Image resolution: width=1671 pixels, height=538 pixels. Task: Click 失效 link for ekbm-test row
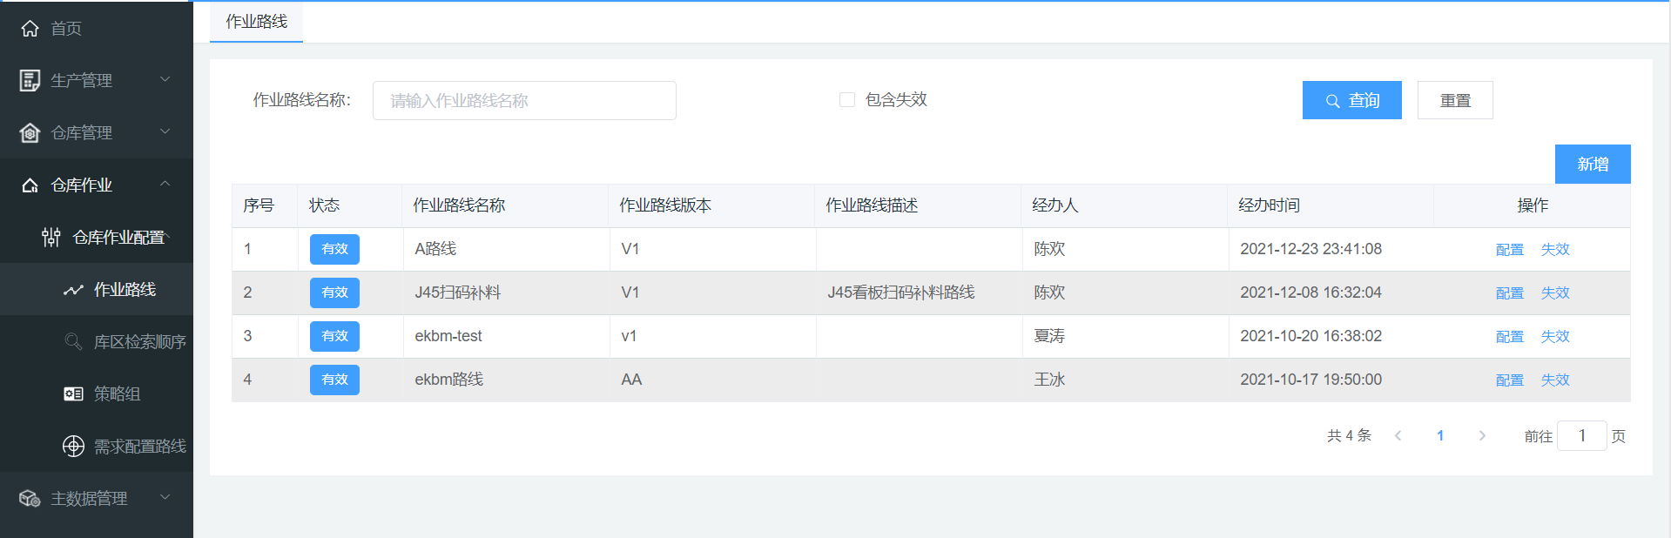coord(1554,337)
